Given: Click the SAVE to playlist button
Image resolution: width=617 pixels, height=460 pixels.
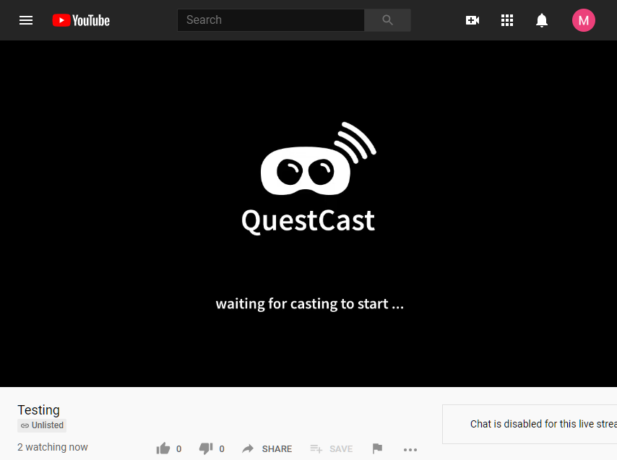Looking at the screenshot, I should pyautogui.click(x=332, y=448).
